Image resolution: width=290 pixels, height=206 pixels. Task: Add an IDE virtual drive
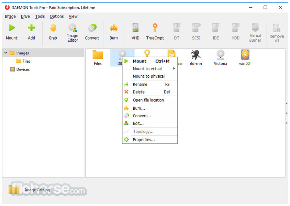pos(216,32)
